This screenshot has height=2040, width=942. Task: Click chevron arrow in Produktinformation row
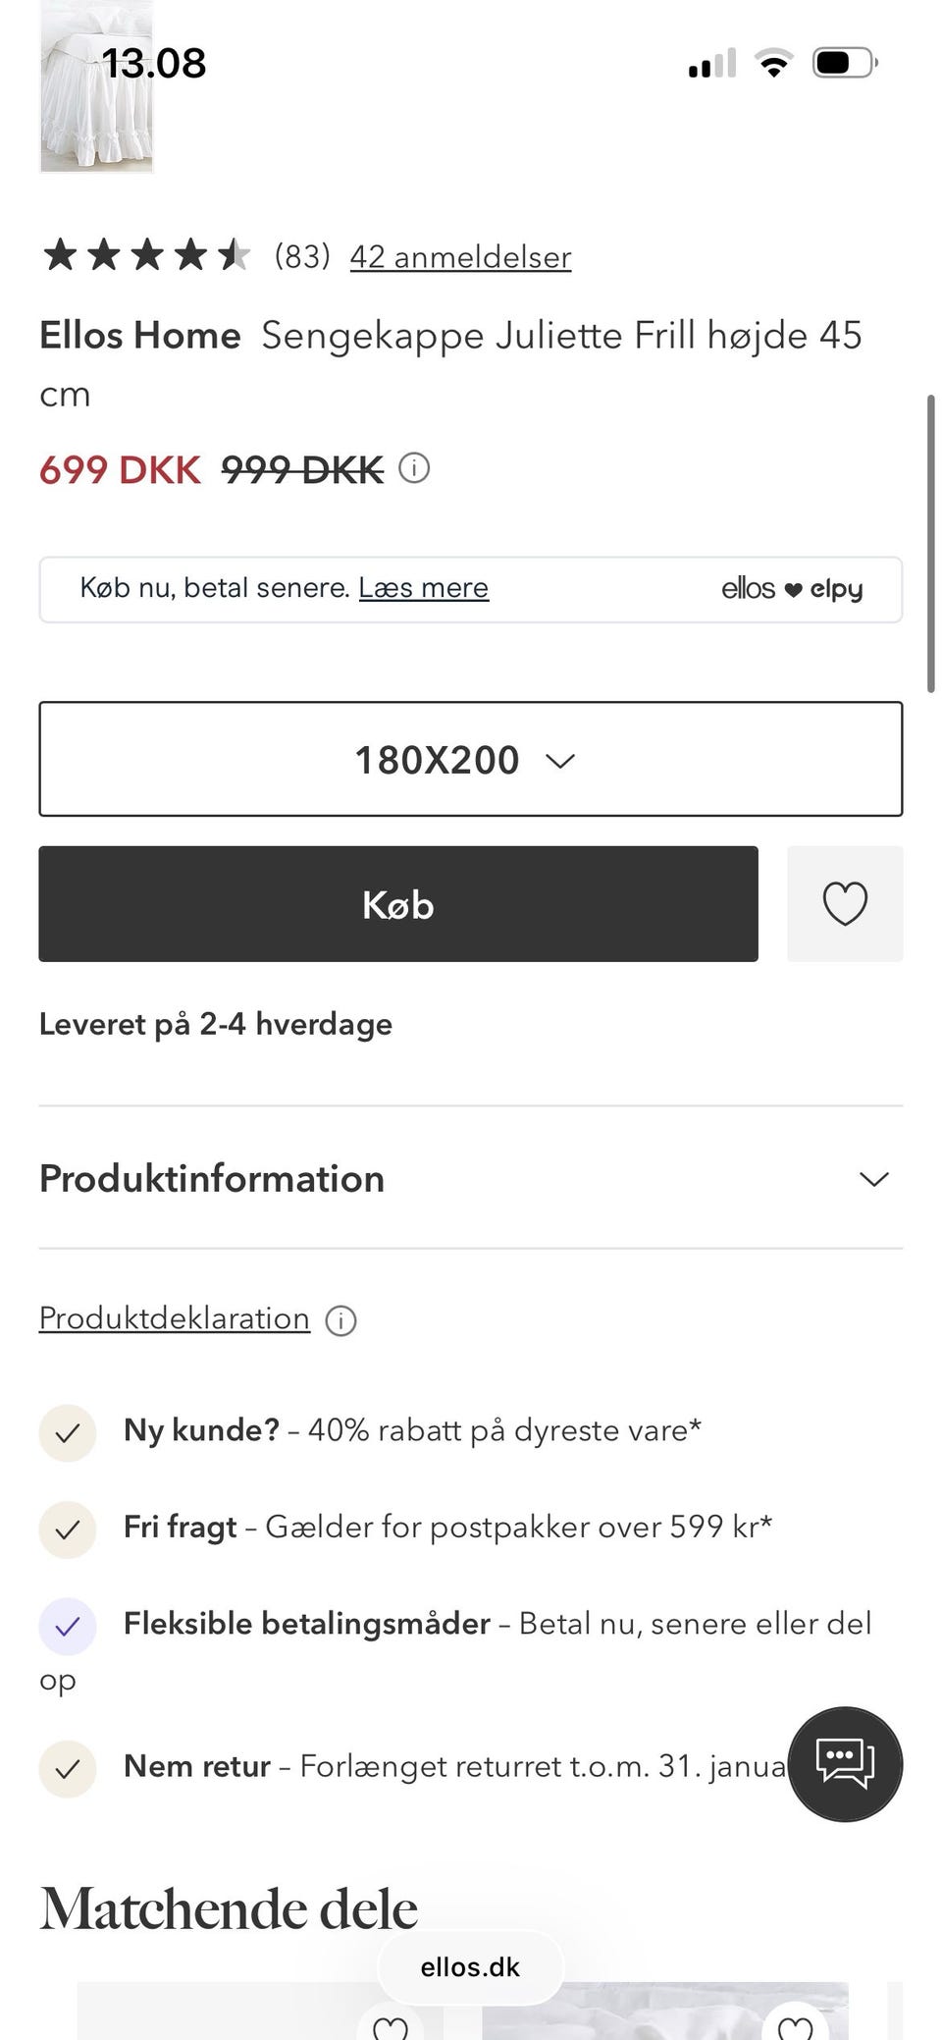pyautogui.click(x=873, y=1178)
